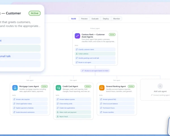Open Answer general FAQ skill
The image size is (170, 136).
pyautogui.click(x=117, y=99)
